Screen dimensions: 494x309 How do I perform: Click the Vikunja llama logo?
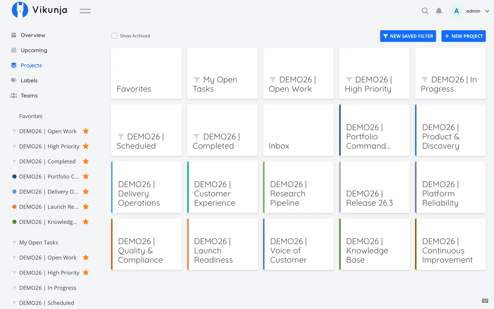[20, 10]
